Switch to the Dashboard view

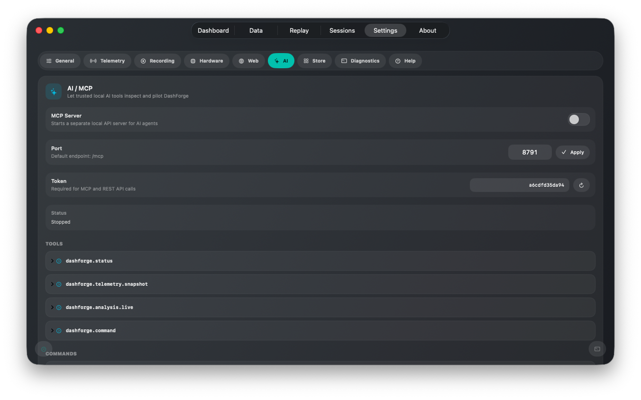(x=213, y=30)
